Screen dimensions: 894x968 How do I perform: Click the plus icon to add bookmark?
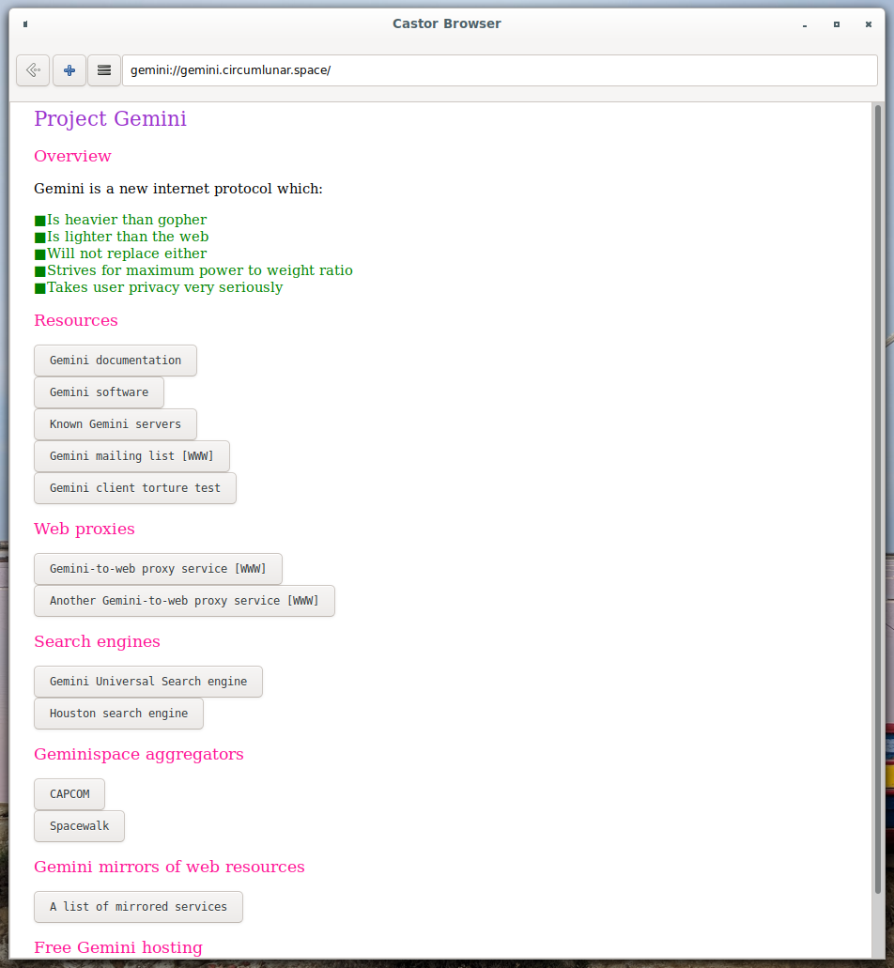click(69, 70)
